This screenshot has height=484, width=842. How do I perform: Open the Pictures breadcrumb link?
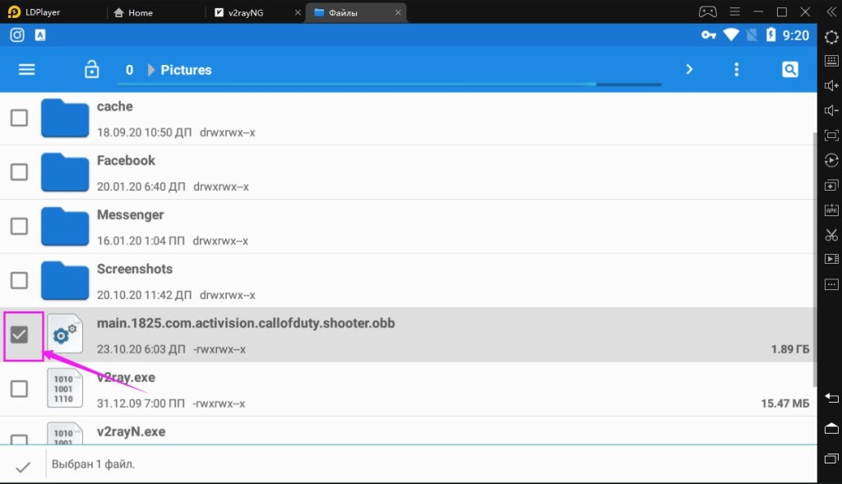click(186, 70)
